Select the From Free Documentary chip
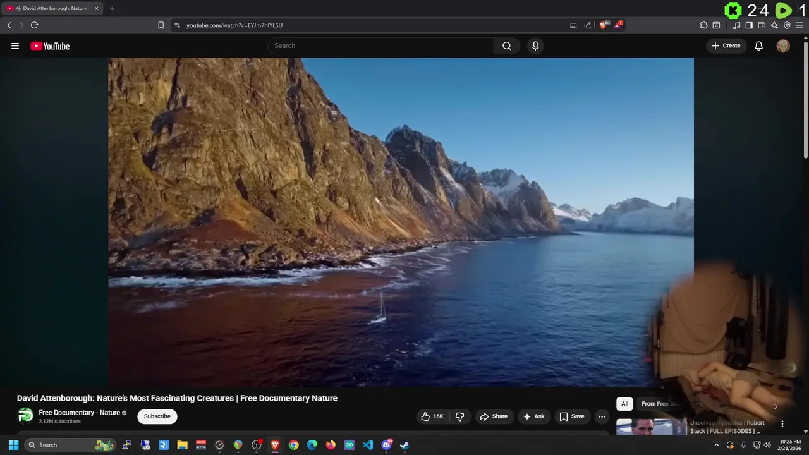This screenshot has width=809, height=455. click(660, 404)
